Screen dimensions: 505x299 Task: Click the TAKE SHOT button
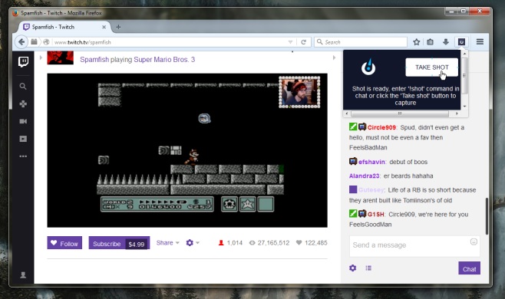point(431,67)
